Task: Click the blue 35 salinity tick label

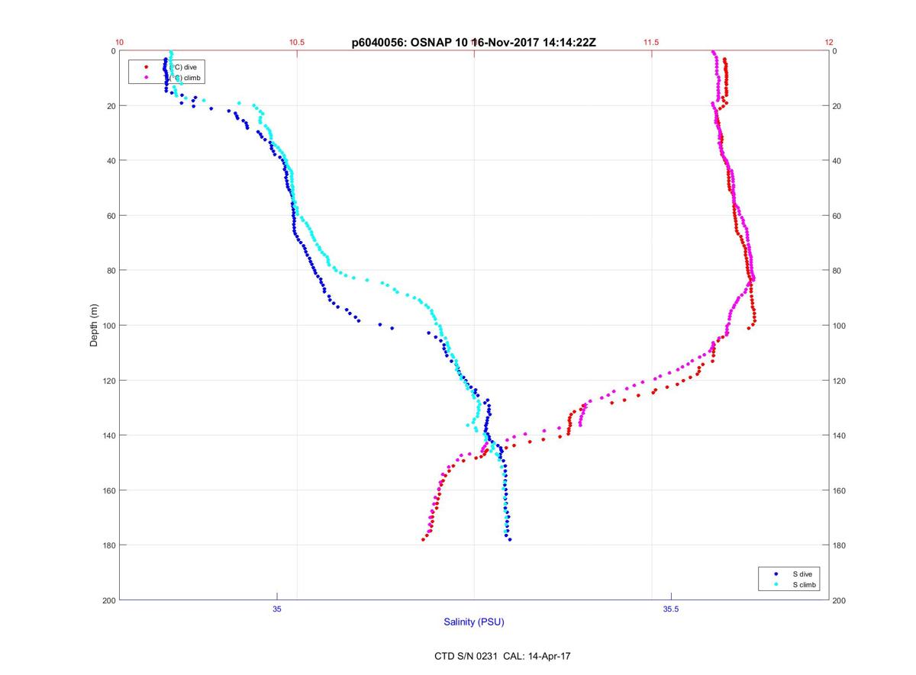Action: click(277, 609)
